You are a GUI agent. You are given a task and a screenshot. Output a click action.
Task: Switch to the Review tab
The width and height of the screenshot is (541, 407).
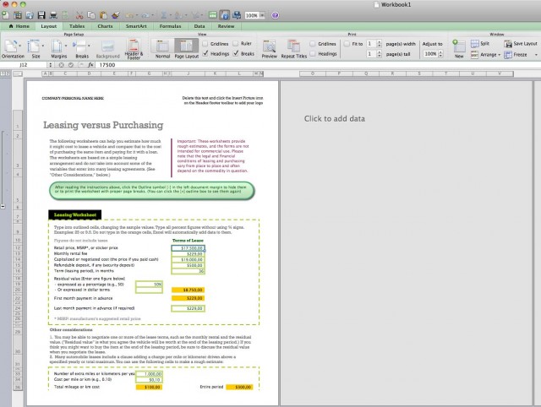[226, 26]
